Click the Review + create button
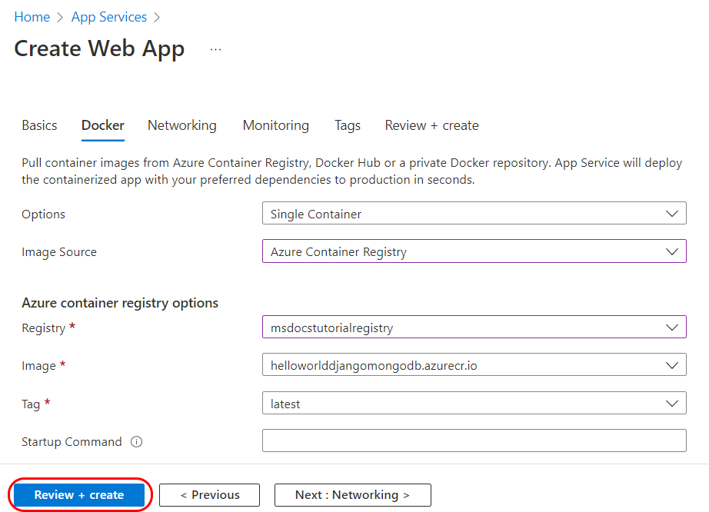Viewport: 709px width, 512px height. (x=79, y=494)
